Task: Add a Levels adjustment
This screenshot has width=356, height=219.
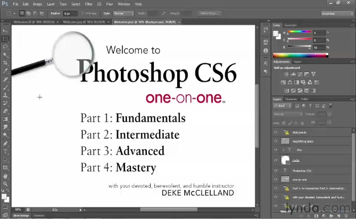Action: [x=293, y=74]
